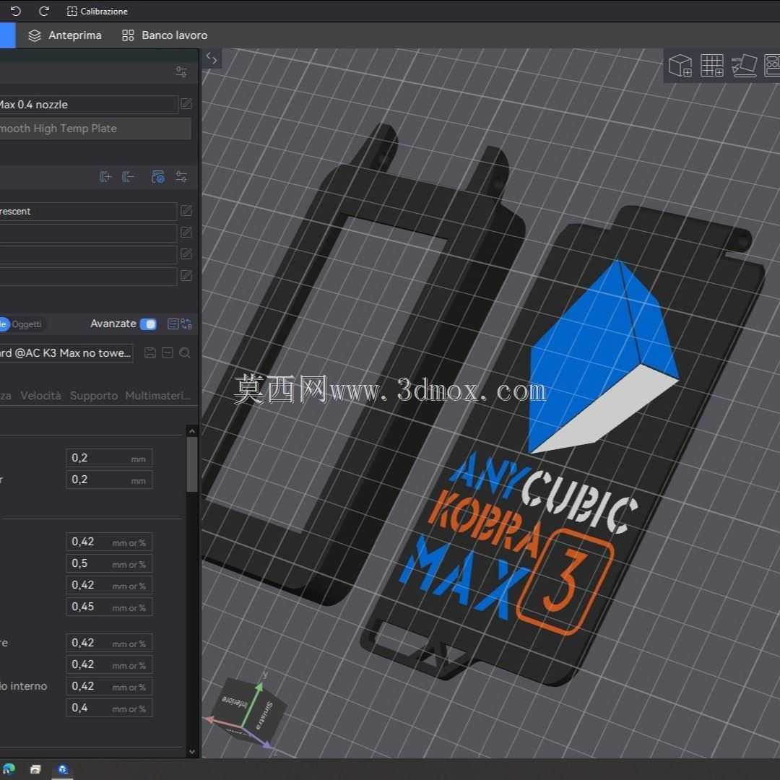
Task: Edit the Max 0.4 nozzle printer preset
Action: [x=186, y=104]
